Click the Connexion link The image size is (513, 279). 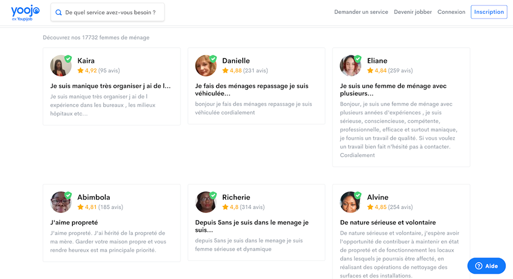451,12
